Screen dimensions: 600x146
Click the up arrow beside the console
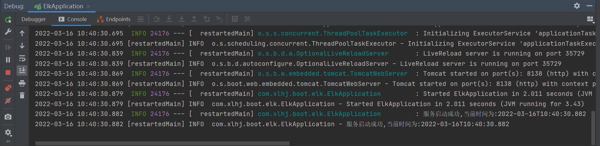tap(22, 33)
